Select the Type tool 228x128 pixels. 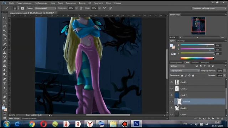(4, 84)
